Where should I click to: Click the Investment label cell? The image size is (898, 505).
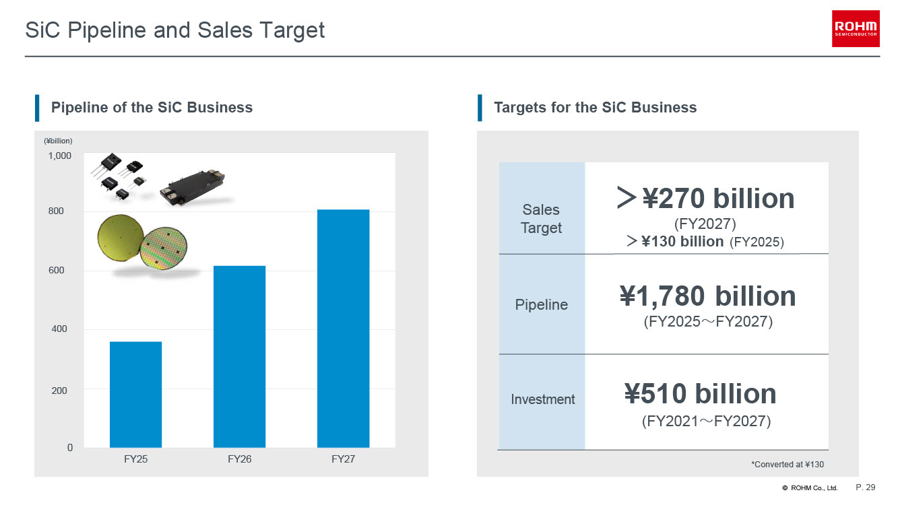(x=542, y=399)
